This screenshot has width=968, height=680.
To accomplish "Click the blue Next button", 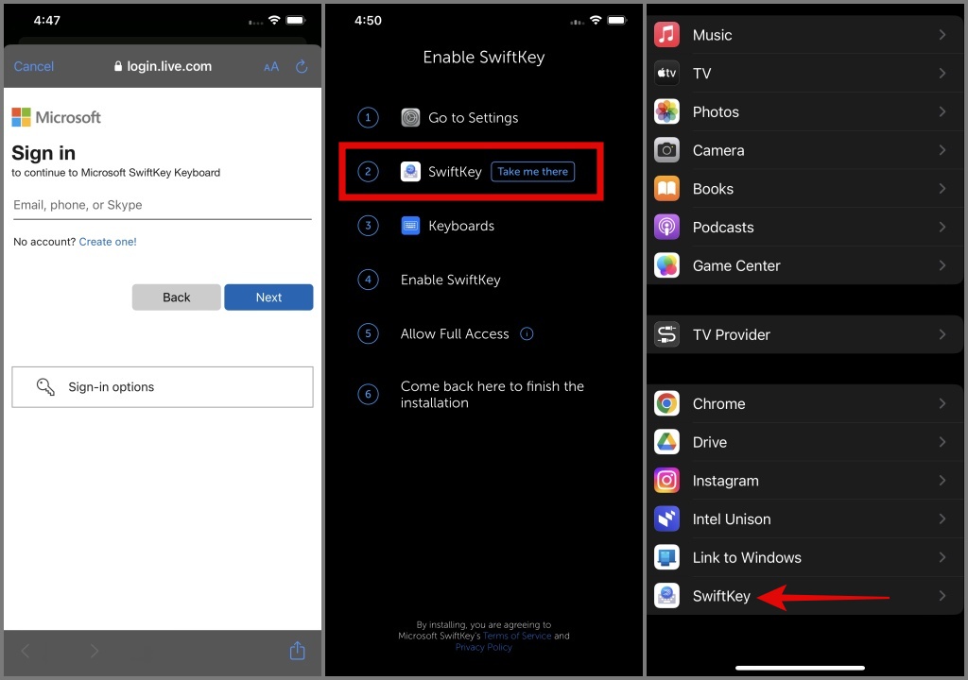I will tap(268, 297).
